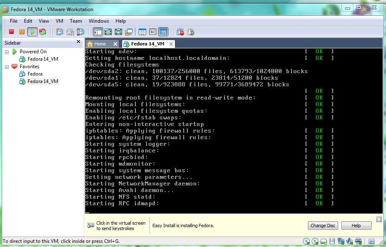386x247 pixels.
Task: Open the Windows menu
Action: click(99, 21)
